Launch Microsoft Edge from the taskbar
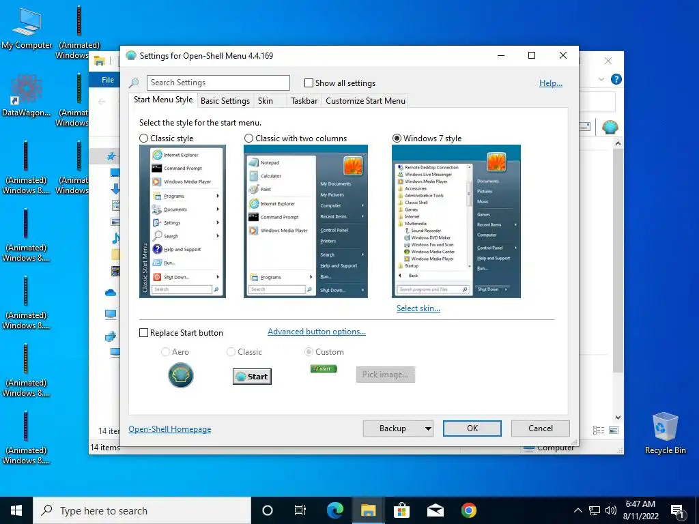The height and width of the screenshot is (524, 699). 334,510
